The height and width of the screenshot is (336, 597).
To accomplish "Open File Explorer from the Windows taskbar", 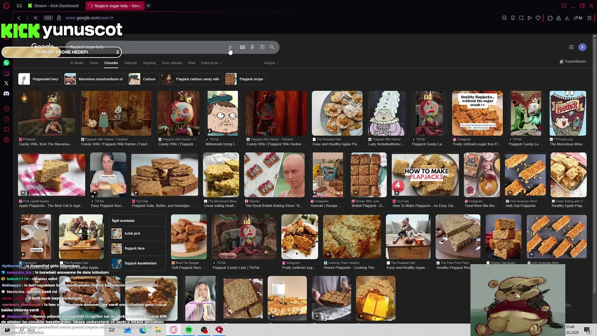I will click(158, 330).
